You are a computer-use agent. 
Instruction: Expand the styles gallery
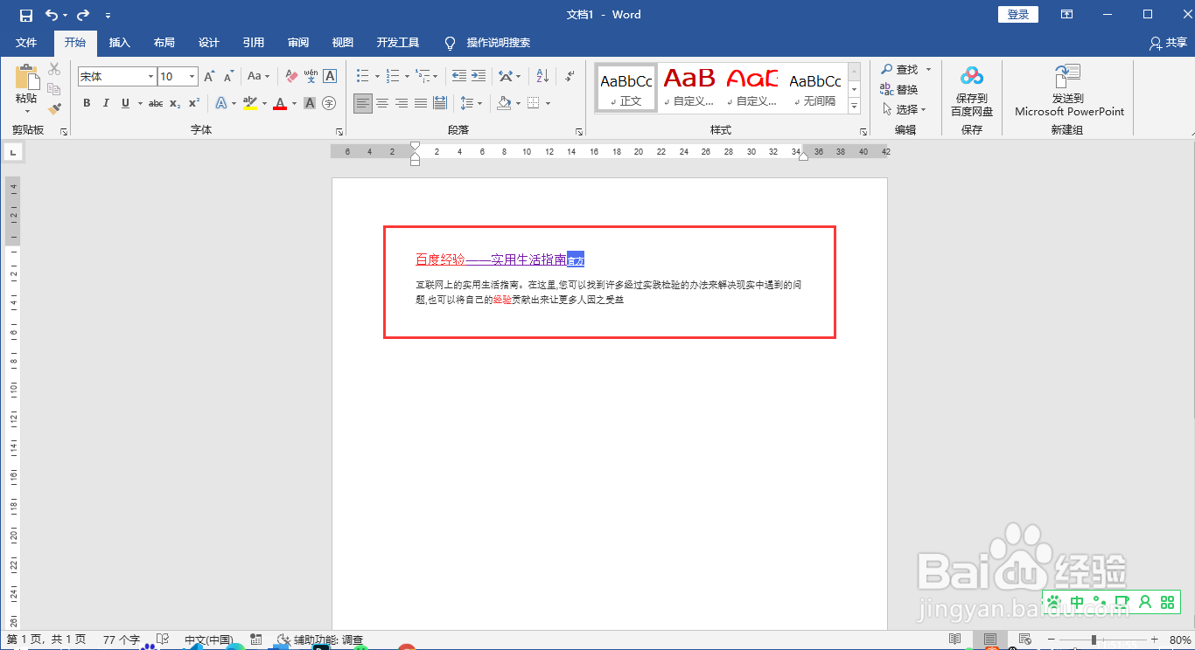pos(855,107)
